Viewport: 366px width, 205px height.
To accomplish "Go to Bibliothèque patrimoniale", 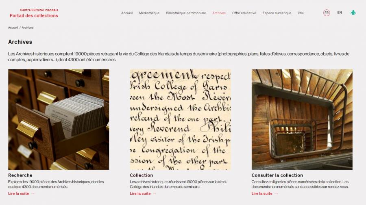I will click(186, 13).
